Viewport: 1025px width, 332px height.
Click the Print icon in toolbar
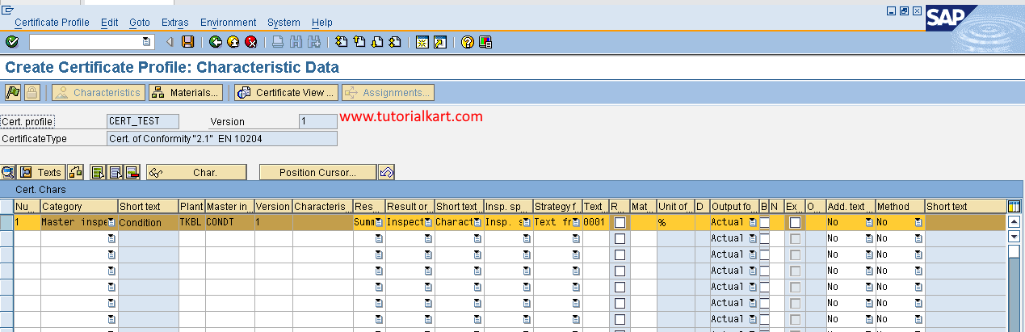[x=278, y=41]
